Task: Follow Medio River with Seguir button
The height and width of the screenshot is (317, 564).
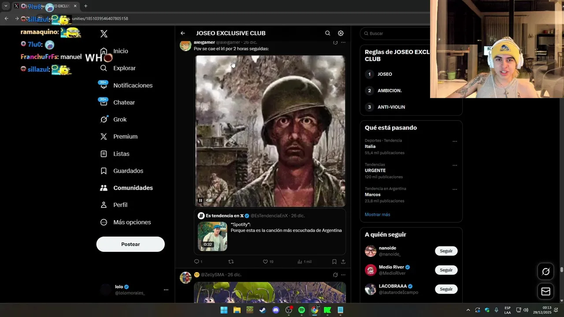Action: tap(446, 270)
